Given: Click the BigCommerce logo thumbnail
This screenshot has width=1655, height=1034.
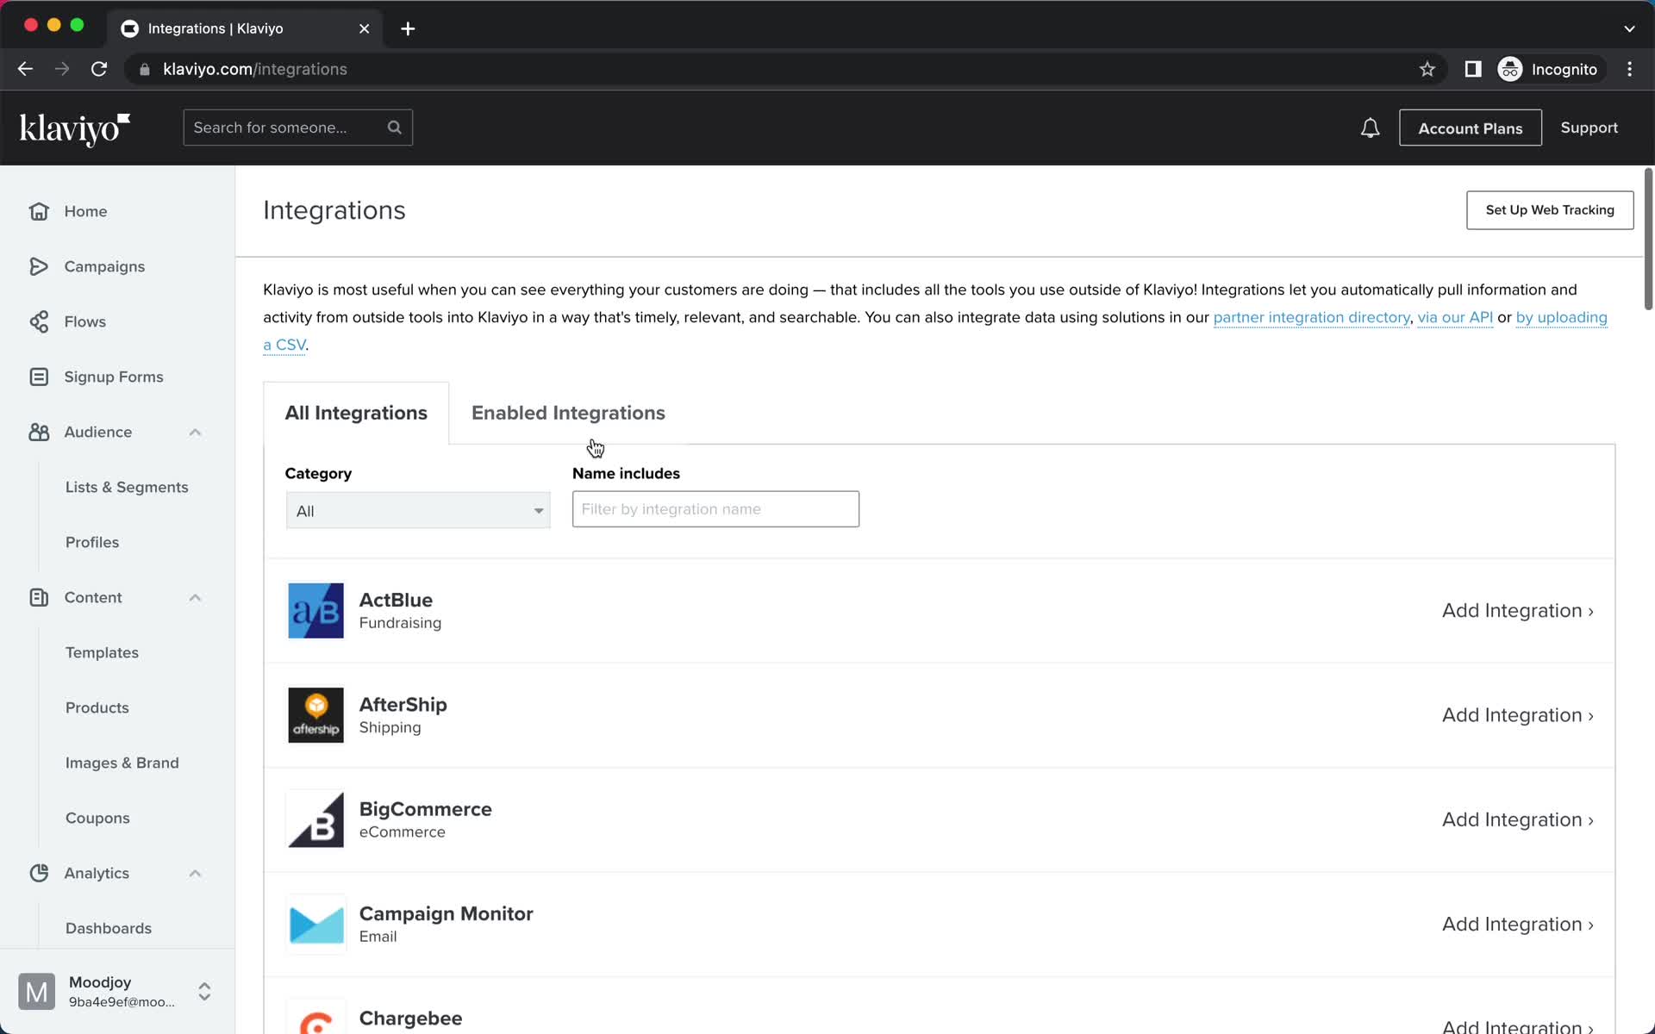Looking at the screenshot, I should pos(315,819).
